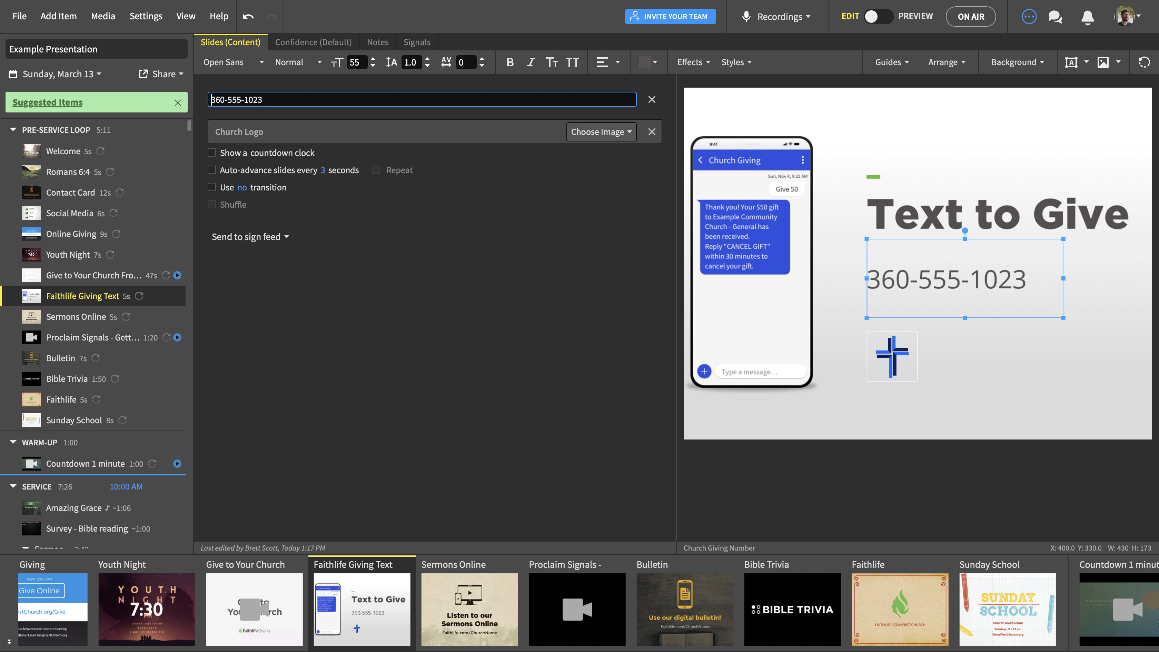This screenshot has height=652, width=1159.
Task: Click the insert image icon in toolbar
Action: (1103, 62)
